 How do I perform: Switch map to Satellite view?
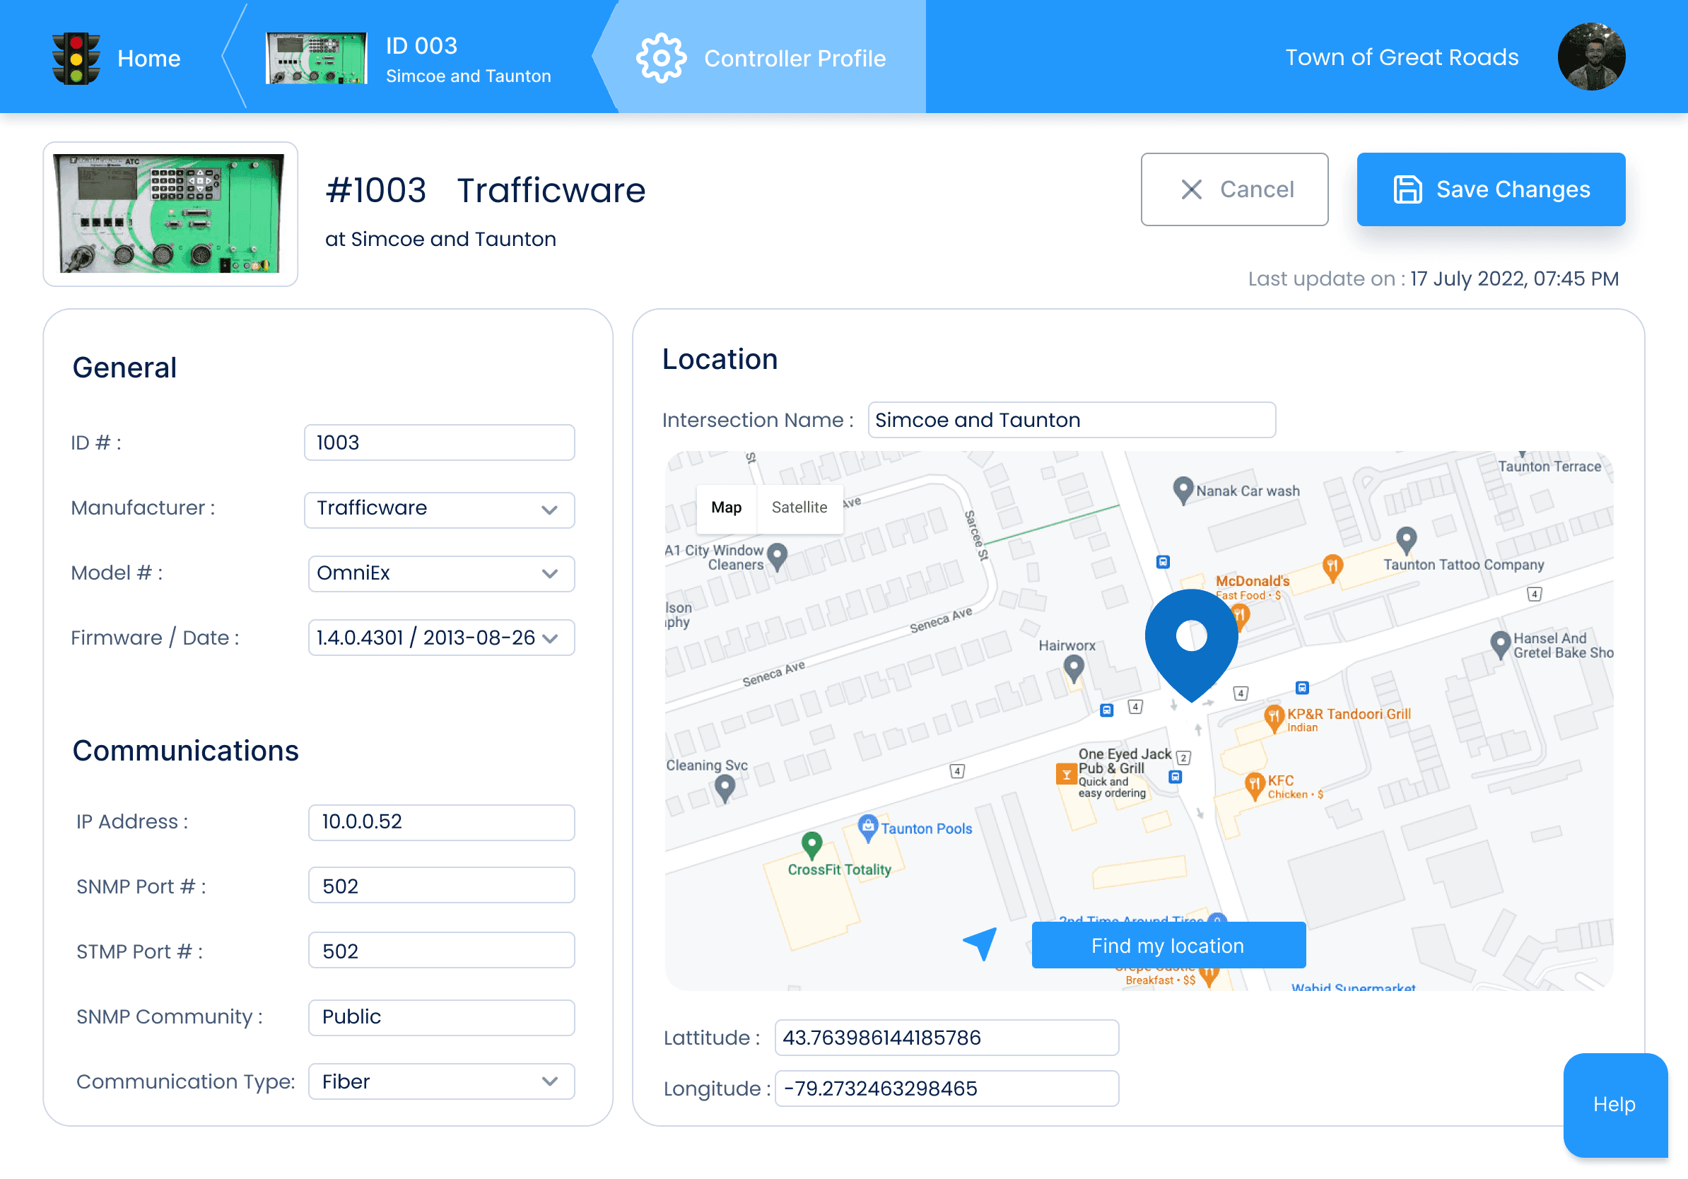pos(799,508)
